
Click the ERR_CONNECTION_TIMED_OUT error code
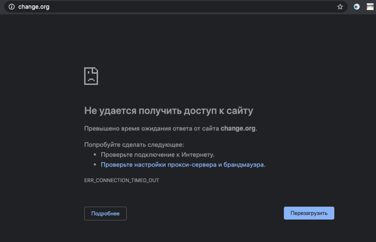click(121, 180)
